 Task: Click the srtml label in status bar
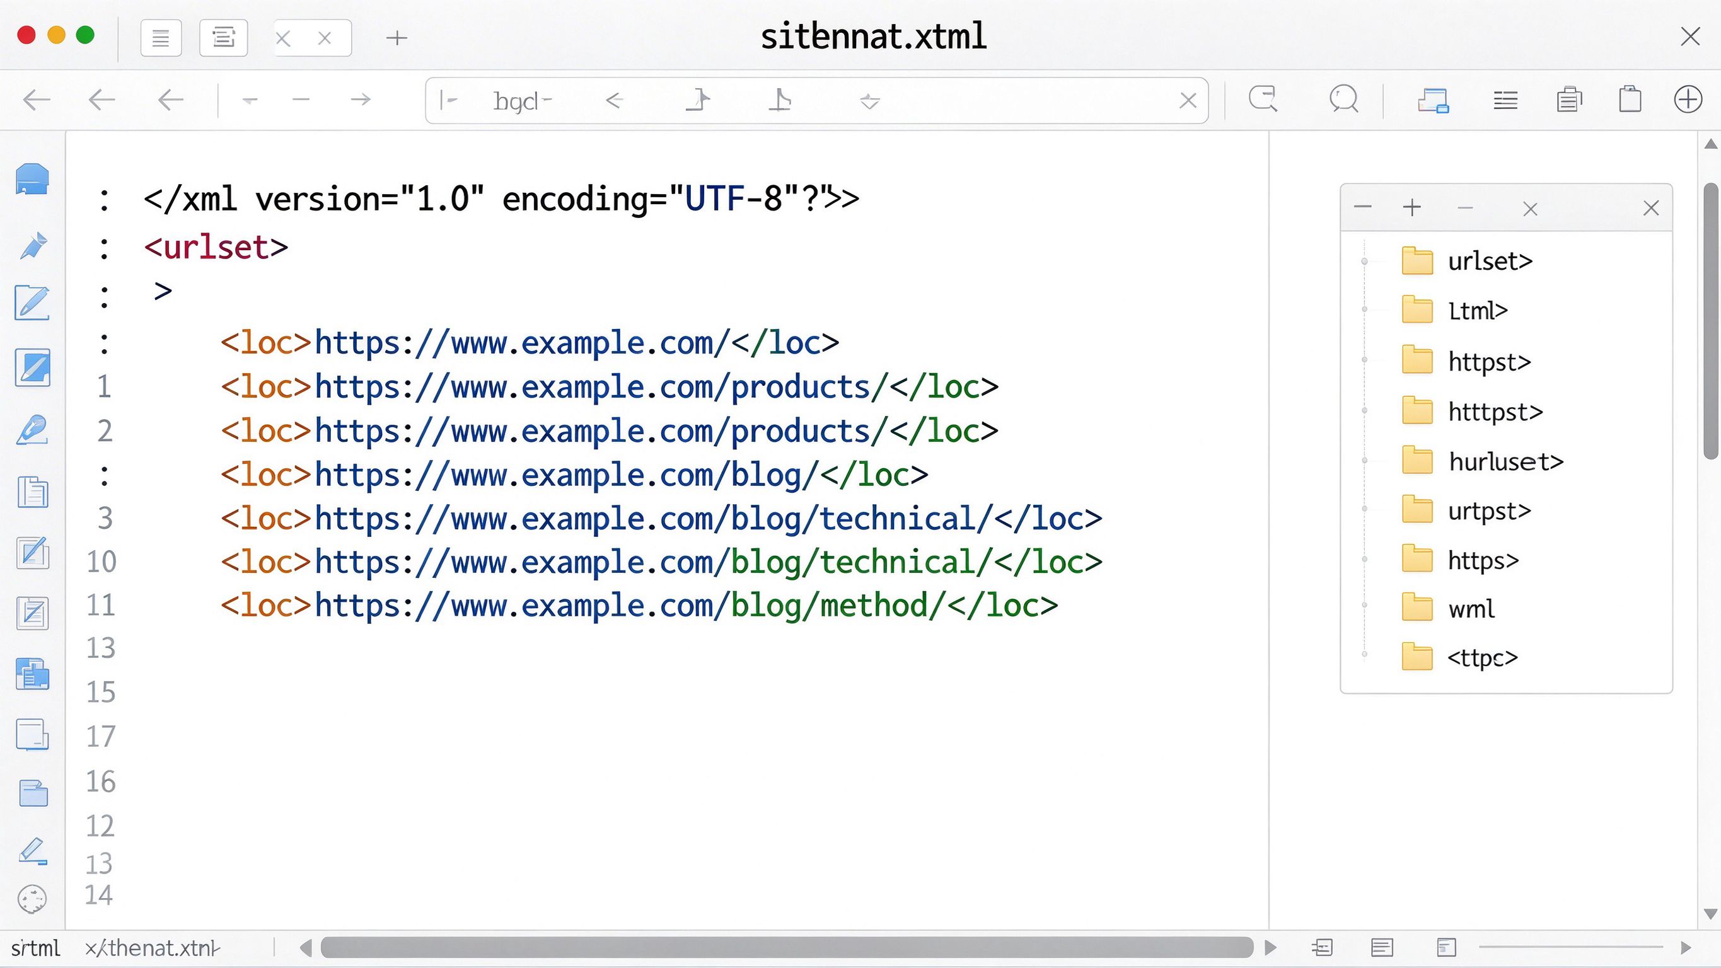35,948
